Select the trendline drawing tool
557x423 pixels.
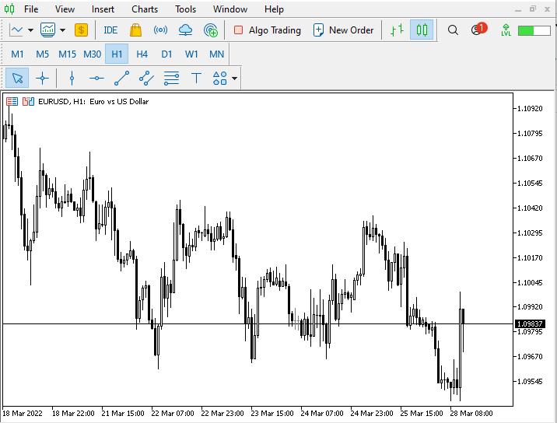tap(121, 78)
